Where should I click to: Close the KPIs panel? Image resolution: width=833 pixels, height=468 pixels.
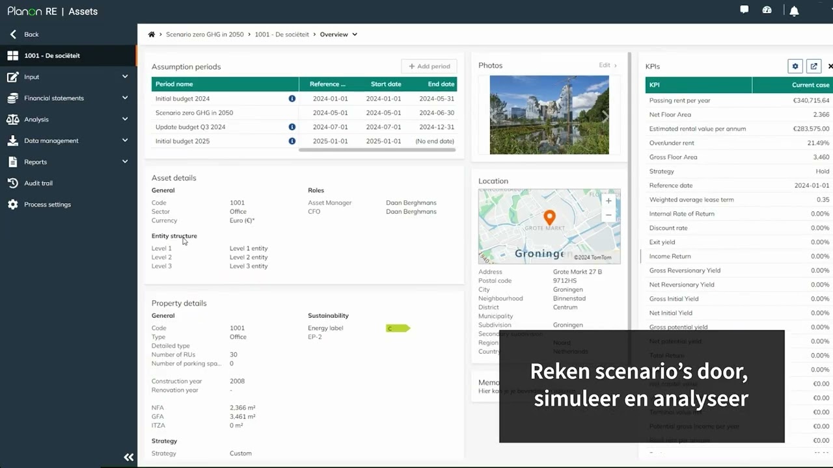pyautogui.click(x=830, y=66)
